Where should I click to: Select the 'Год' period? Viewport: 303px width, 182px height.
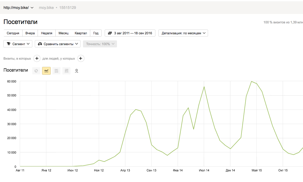click(96, 33)
